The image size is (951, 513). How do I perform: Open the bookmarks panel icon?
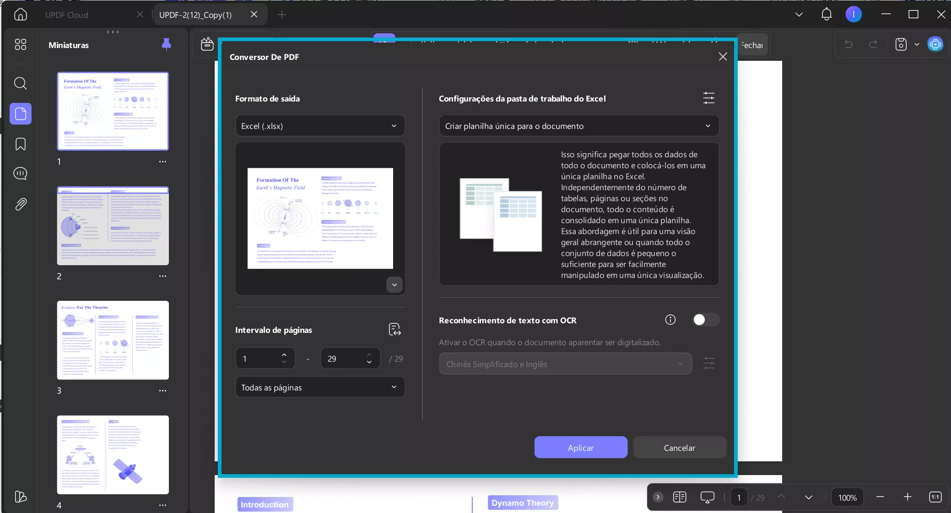(x=20, y=144)
